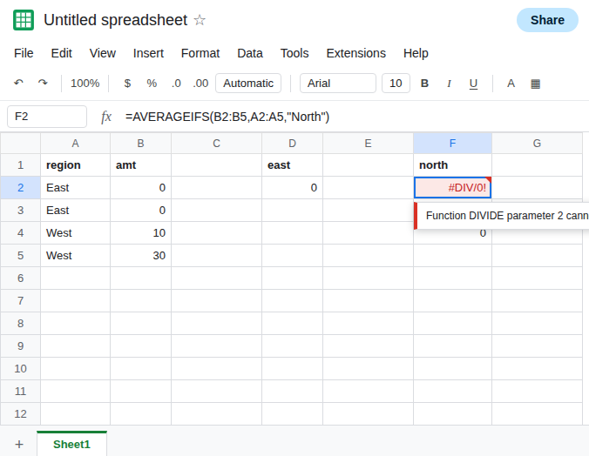
Task: Click the undo arrow icon
Action: pyautogui.click(x=18, y=83)
